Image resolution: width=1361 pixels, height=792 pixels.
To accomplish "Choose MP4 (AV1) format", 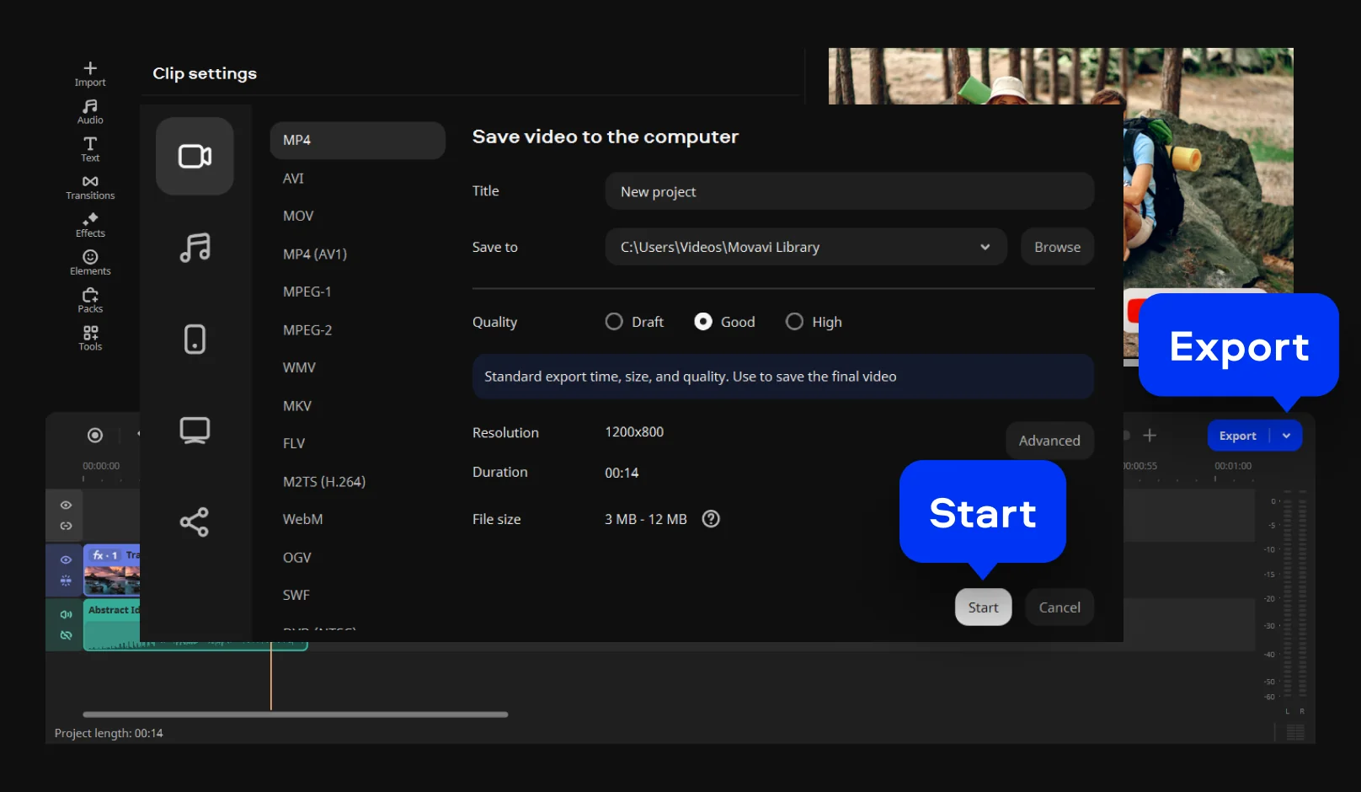I will coord(315,254).
